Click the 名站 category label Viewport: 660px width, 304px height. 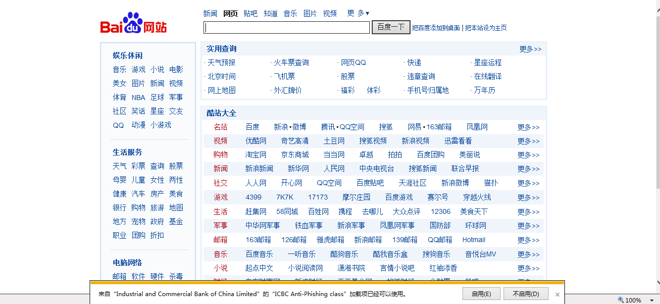221,127
